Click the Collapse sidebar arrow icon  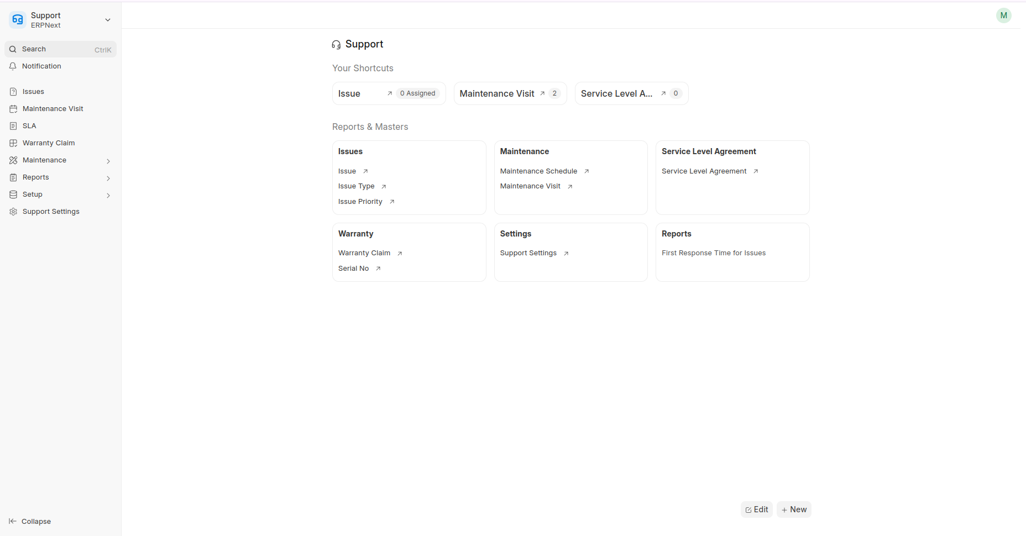coord(13,521)
